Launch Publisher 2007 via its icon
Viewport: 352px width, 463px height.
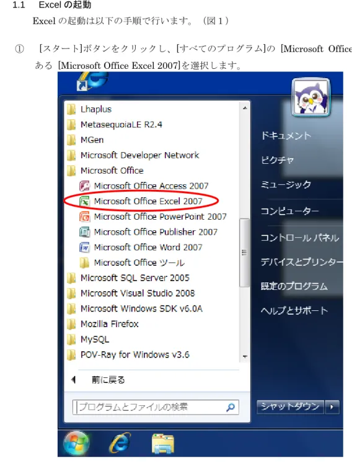(85, 232)
